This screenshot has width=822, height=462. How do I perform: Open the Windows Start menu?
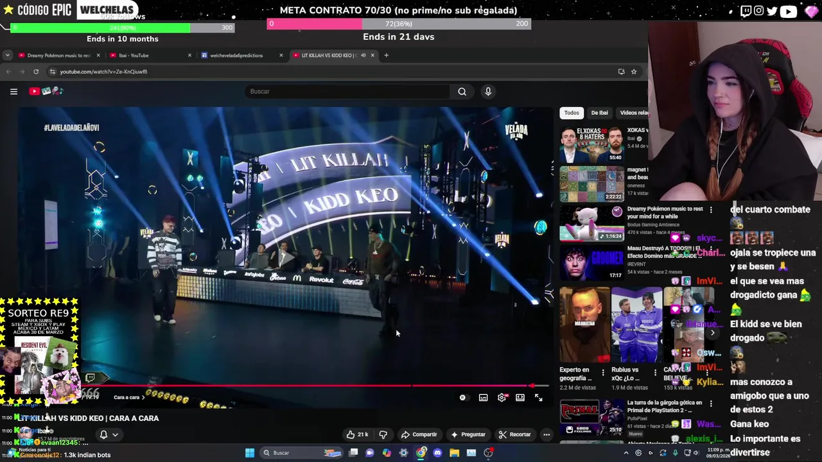point(250,453)
